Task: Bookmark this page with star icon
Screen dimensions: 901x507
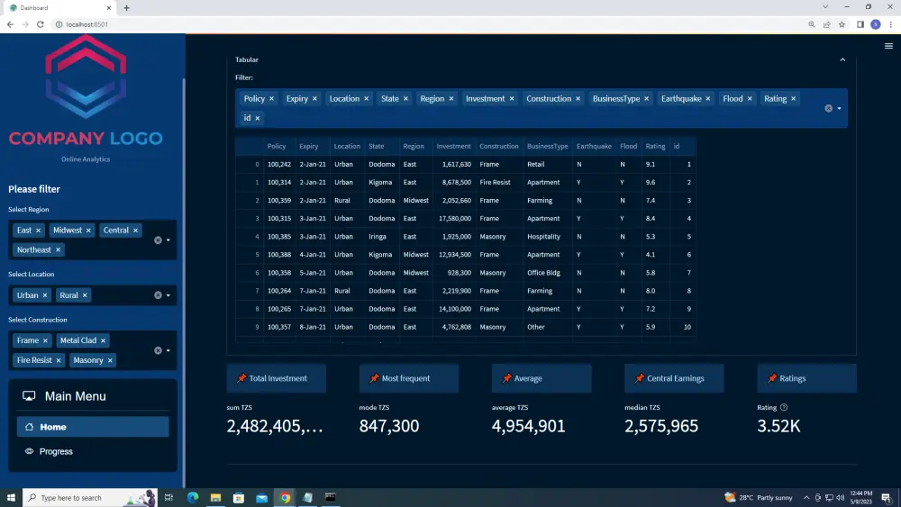Action: [842, 24]
